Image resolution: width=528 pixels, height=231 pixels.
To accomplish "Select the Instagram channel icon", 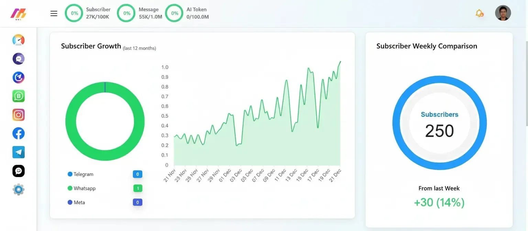I will [x=18, y=115].
